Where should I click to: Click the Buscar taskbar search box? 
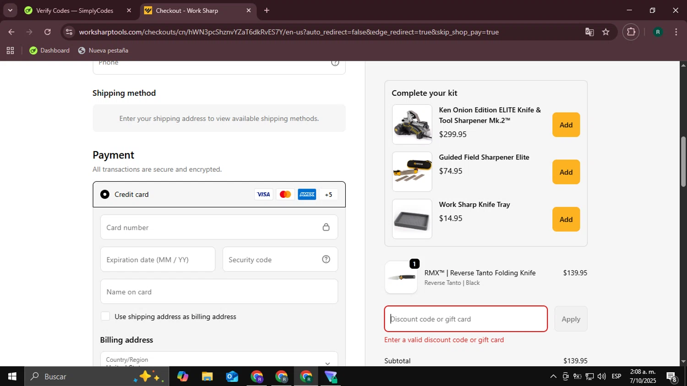(x=97, y=376)
